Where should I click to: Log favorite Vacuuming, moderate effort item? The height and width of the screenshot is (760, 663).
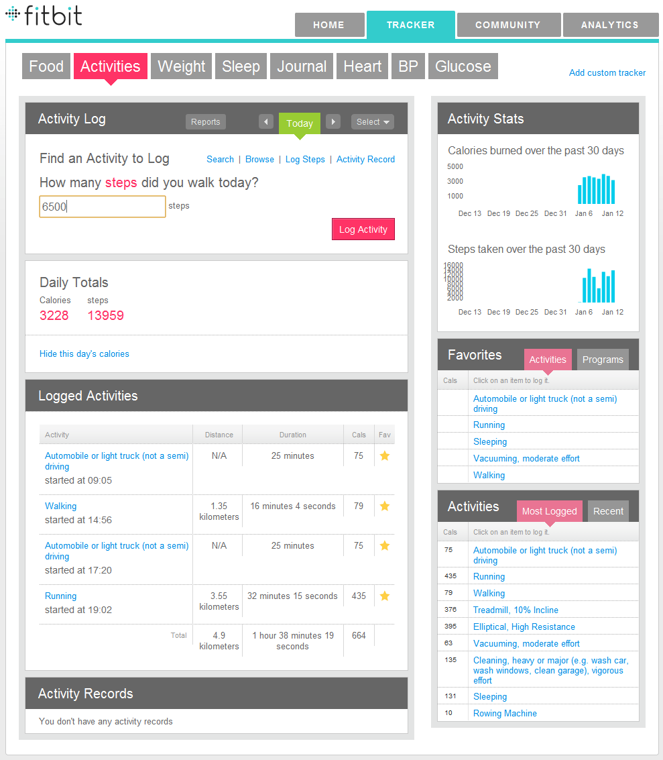pos(526,459)
